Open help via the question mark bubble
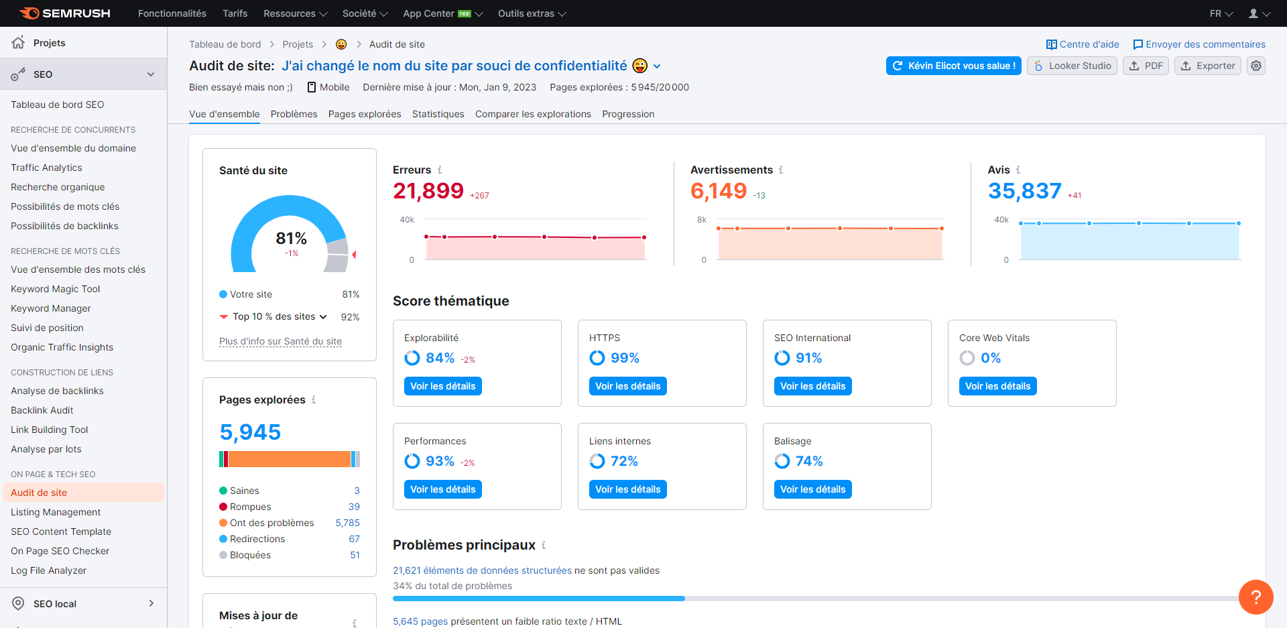 click(1256, 597)
